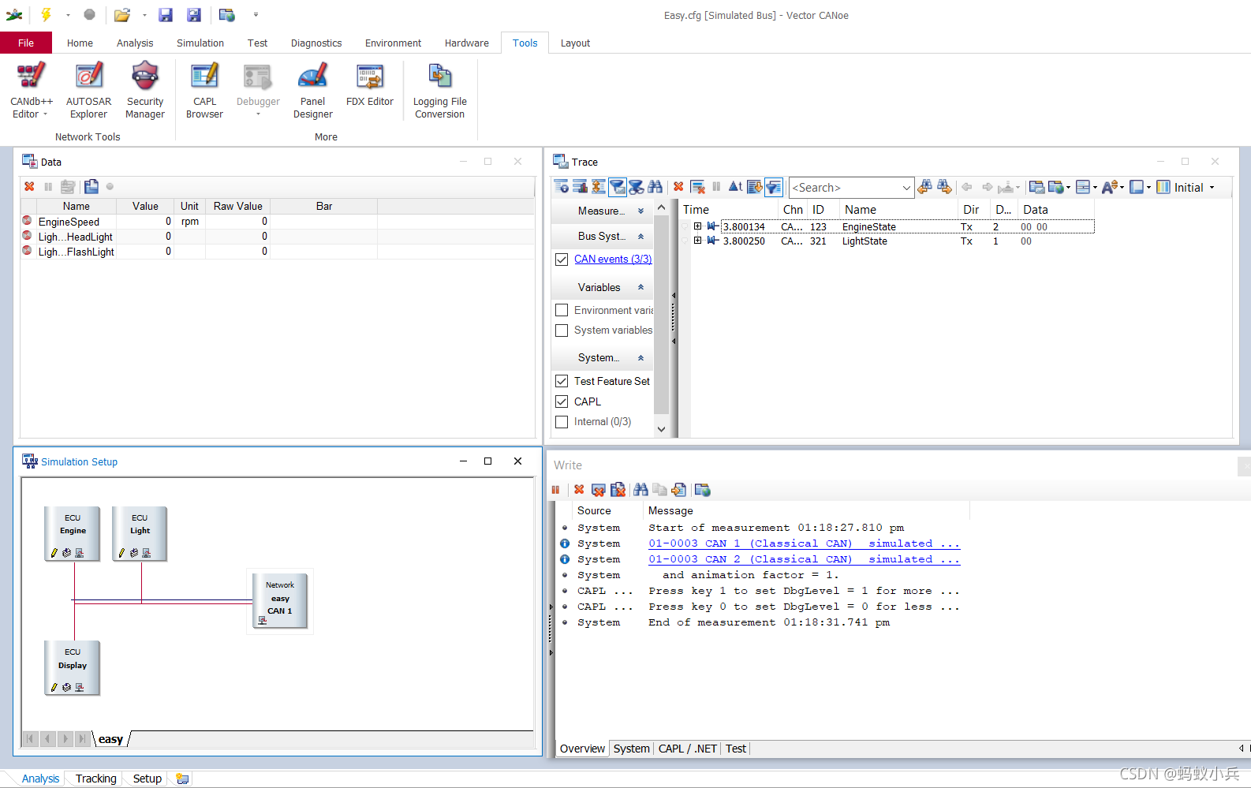Open the Tracking desktop tab
The height and width of the screenshot is (788, 1251).
(x=96, y=779)
